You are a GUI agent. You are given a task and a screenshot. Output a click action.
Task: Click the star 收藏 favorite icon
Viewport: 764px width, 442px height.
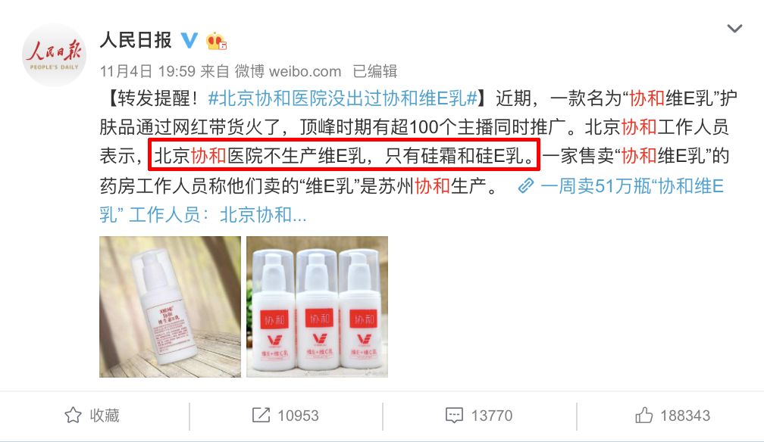(73, 416)
